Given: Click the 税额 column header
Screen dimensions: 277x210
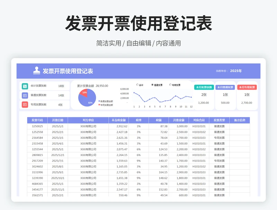Looking at the screenshot, I should (159, 120).
